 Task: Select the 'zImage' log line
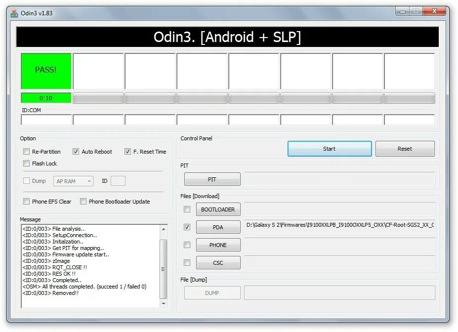click(46, 261)
